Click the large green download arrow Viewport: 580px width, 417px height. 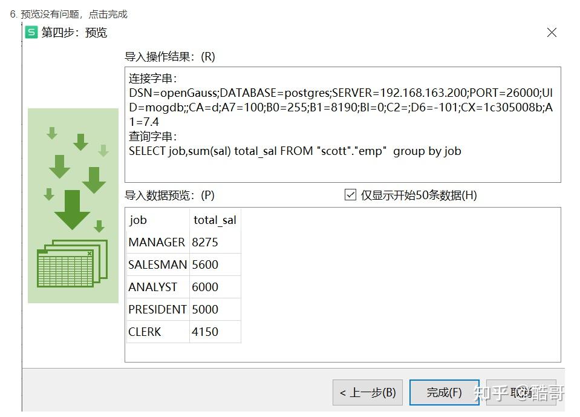tap(72, 210)
